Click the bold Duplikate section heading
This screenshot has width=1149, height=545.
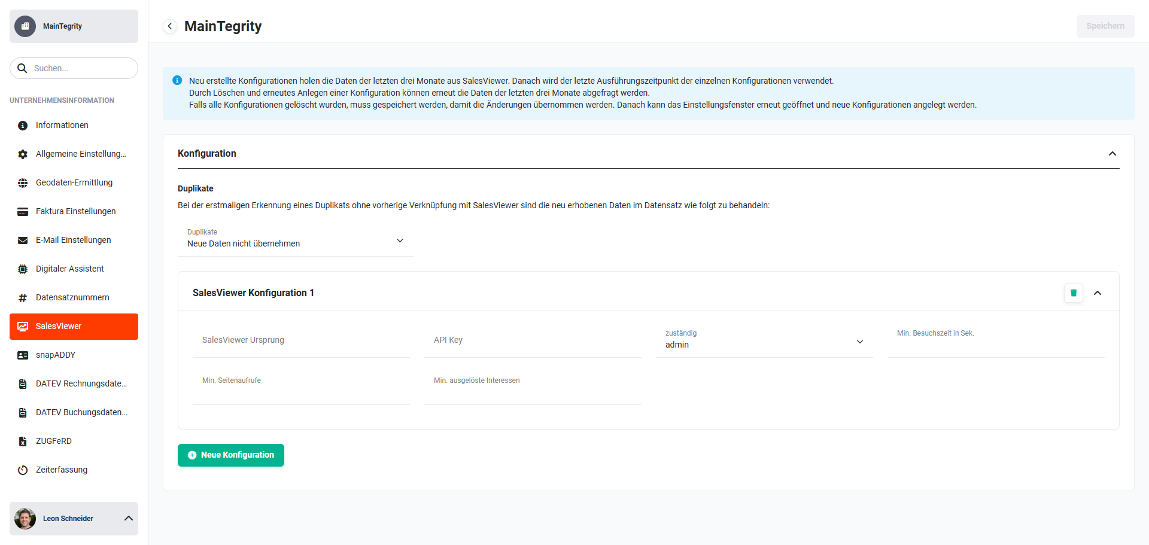196,188
